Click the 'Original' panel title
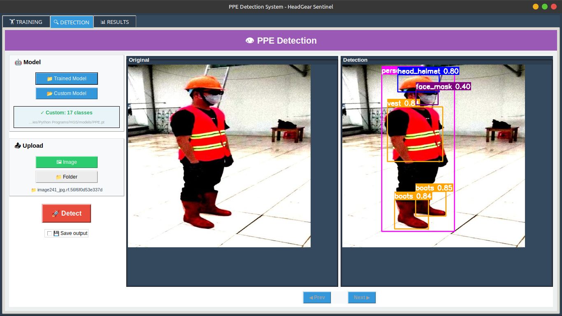Image resolution: width=562 pixels, height=316 pixels. 139,60
